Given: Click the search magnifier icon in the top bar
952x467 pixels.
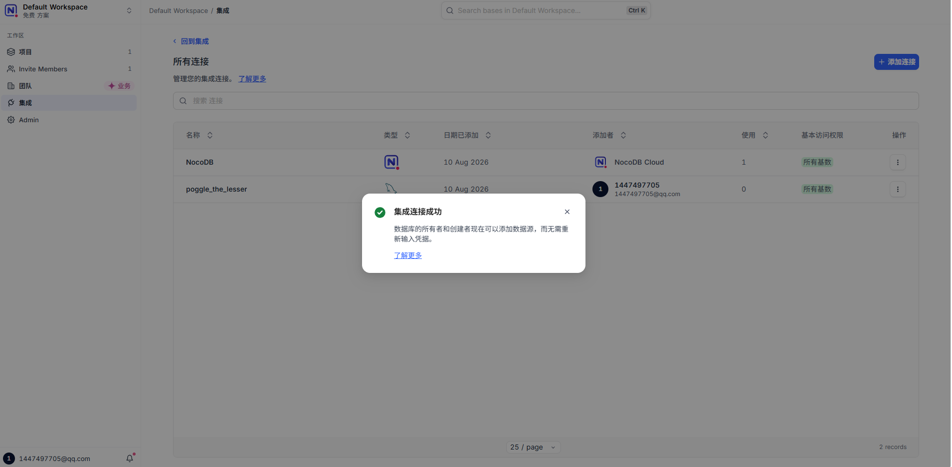Looking at the screenshot, I should (450, 10).
